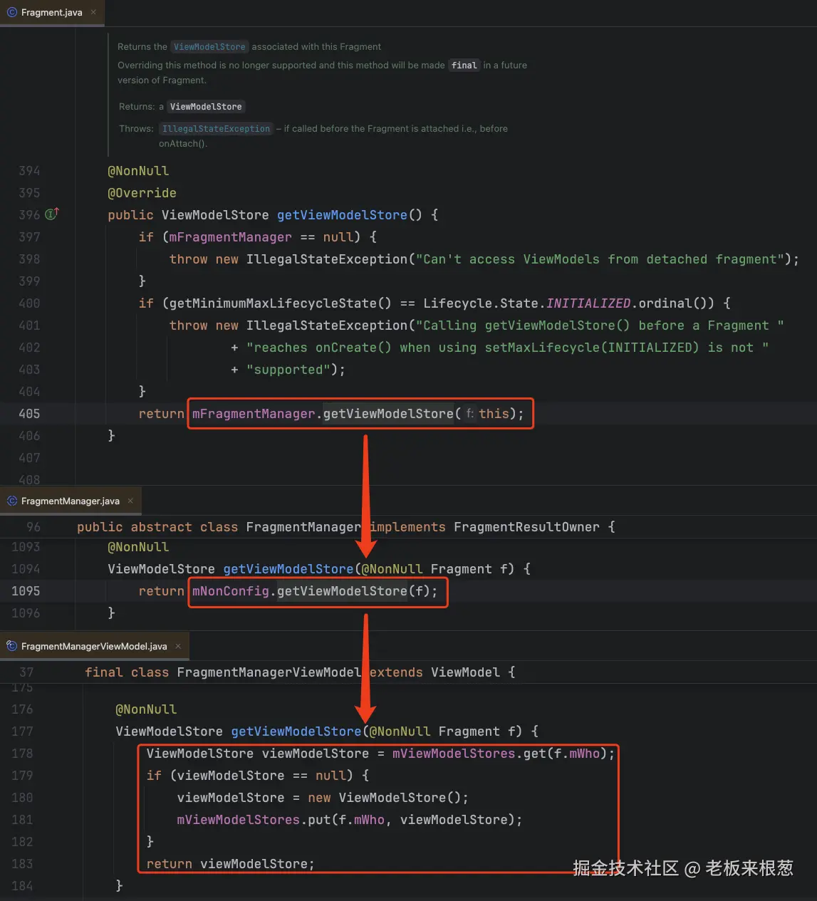Click IllegalStateException on line 398
This screenshot has height=901, width=817.
tap(327, 259)
